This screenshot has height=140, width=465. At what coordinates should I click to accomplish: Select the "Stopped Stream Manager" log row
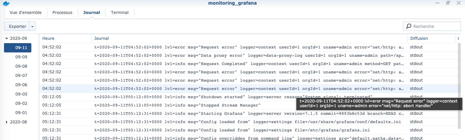(249, 105)
